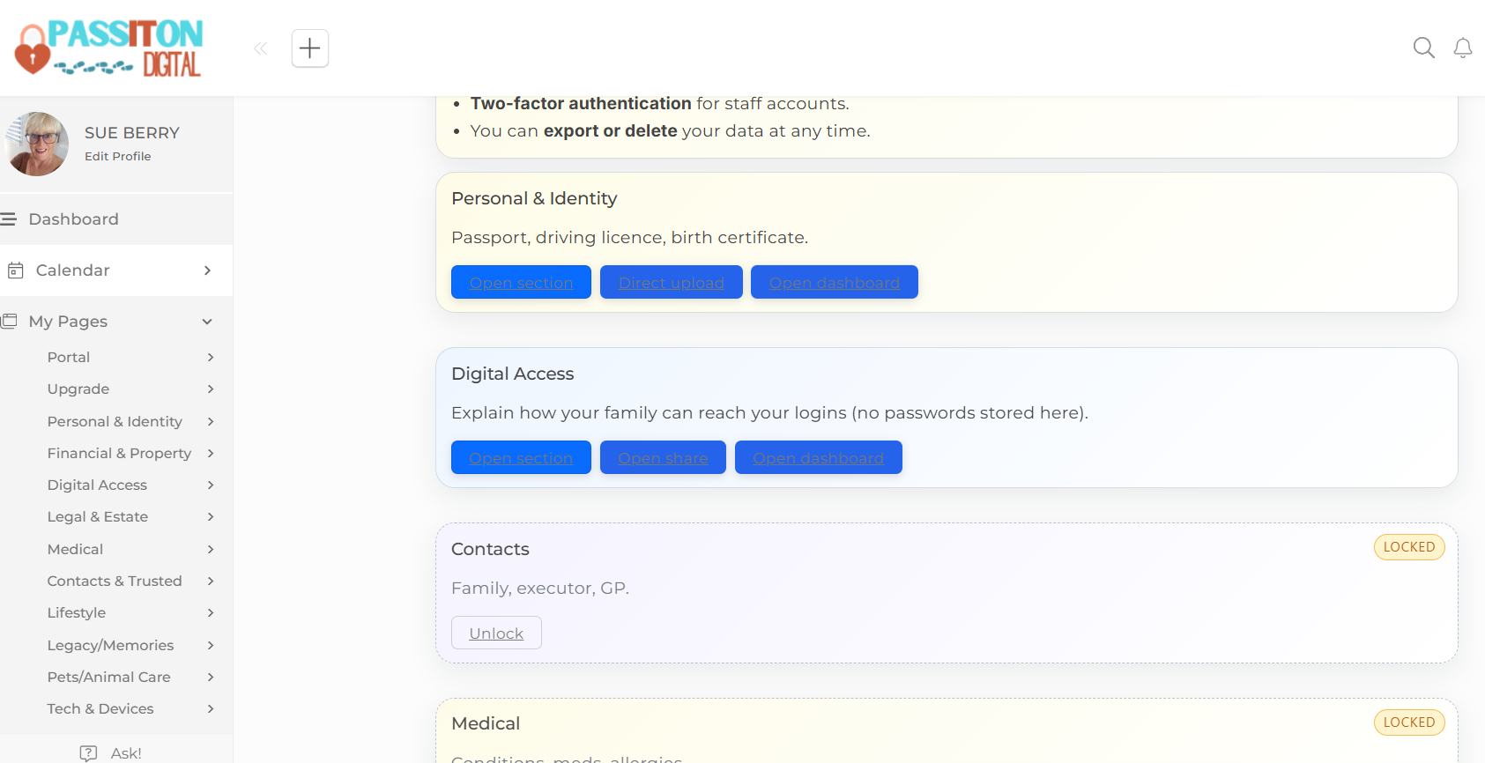Open the notifications bell
1485x763 pixels.
(x=1463, y=48)
